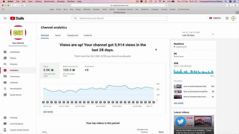Switch to the Audience tab
This screenshot has width=239, height=134.
coord(88,35)
